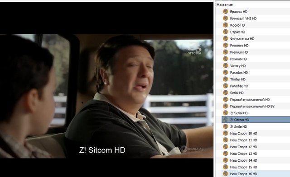This screenshot has width=290, height=177.
Task: Select the Первый музыкальный HD BY name
Action: point(252,106)
